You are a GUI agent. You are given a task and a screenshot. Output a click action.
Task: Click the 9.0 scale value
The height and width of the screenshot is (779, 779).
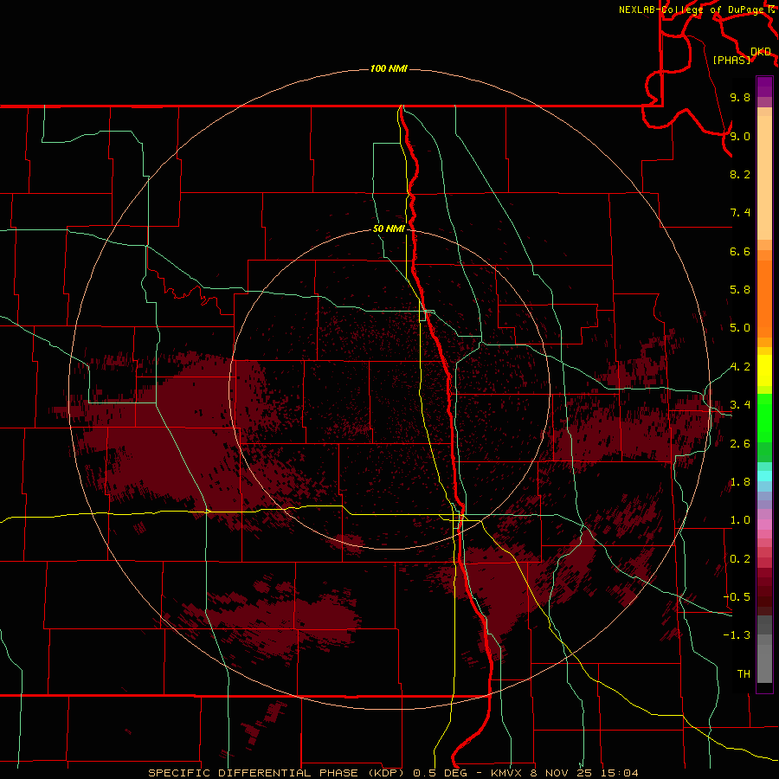click(x=740, y=136)
